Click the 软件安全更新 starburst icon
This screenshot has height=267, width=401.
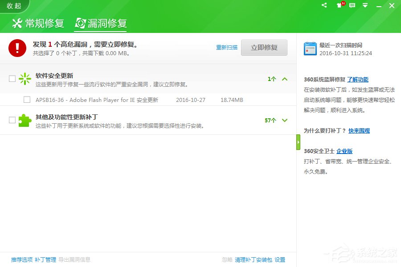[25, 78]
